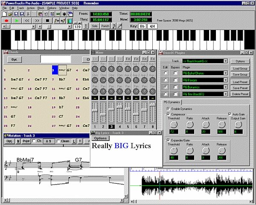The height and width of the screenshot is (205, 256).
Task: Click the Opt. button in Chords window
Action: tap(15, 59)
